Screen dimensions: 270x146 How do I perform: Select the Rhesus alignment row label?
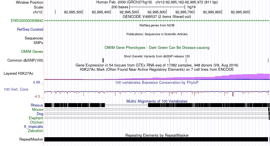pos(37,105)
